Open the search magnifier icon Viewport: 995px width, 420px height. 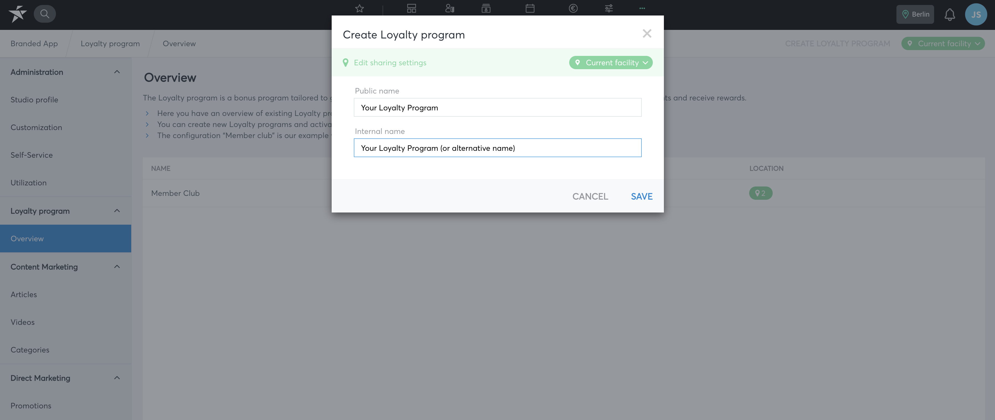click(x=45, y=14)
